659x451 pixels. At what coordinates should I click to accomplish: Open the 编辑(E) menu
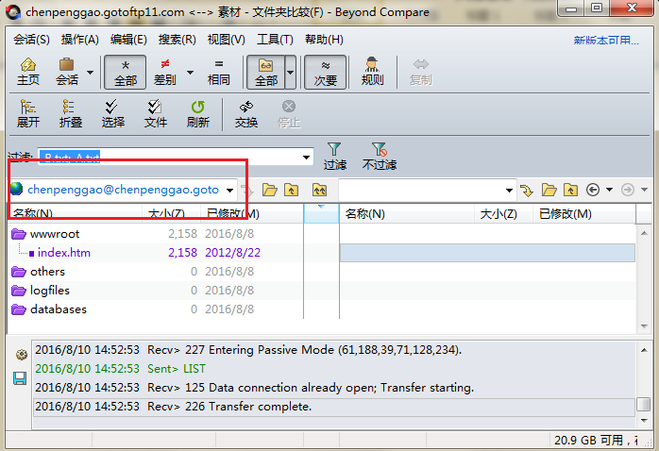[x=128, y=40]
